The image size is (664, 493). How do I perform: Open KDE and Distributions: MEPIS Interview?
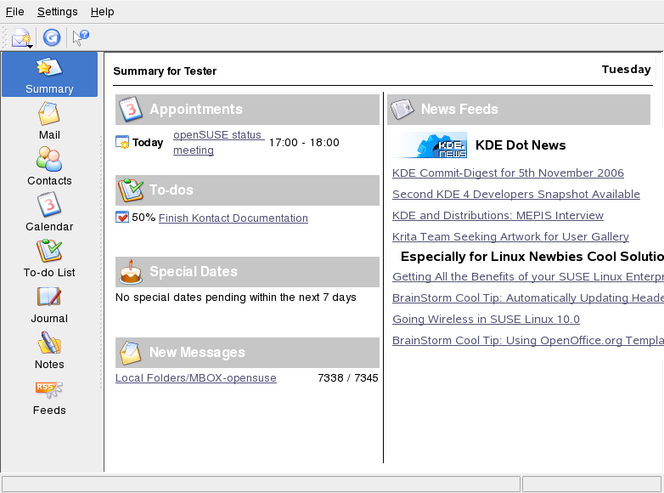(498, 215)
